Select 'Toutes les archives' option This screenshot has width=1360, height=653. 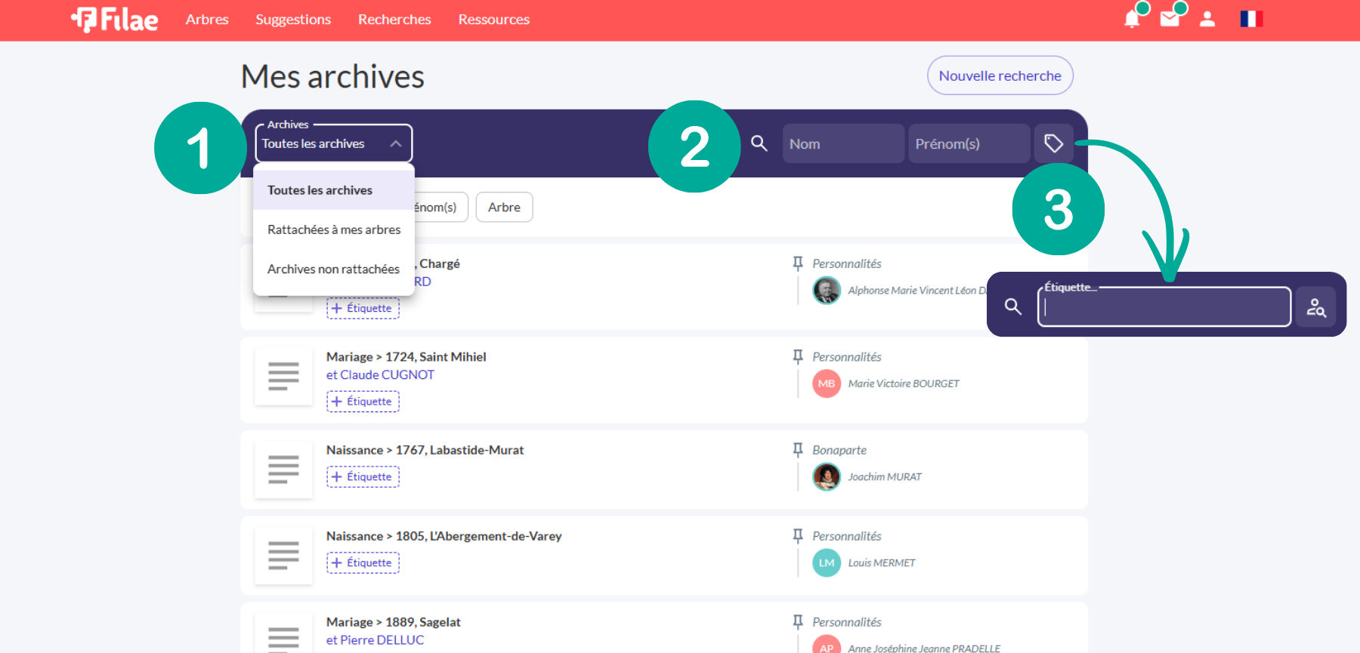pyautogui.click(x=320, y=190)
